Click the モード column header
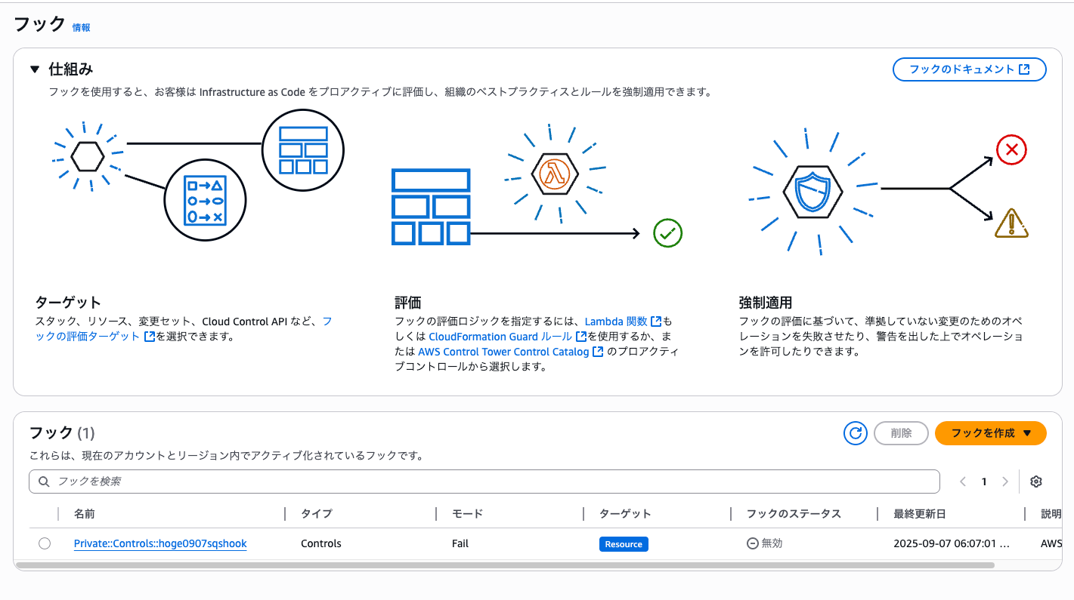This screenshot has height=600, width=1074. tap(467, 514)
